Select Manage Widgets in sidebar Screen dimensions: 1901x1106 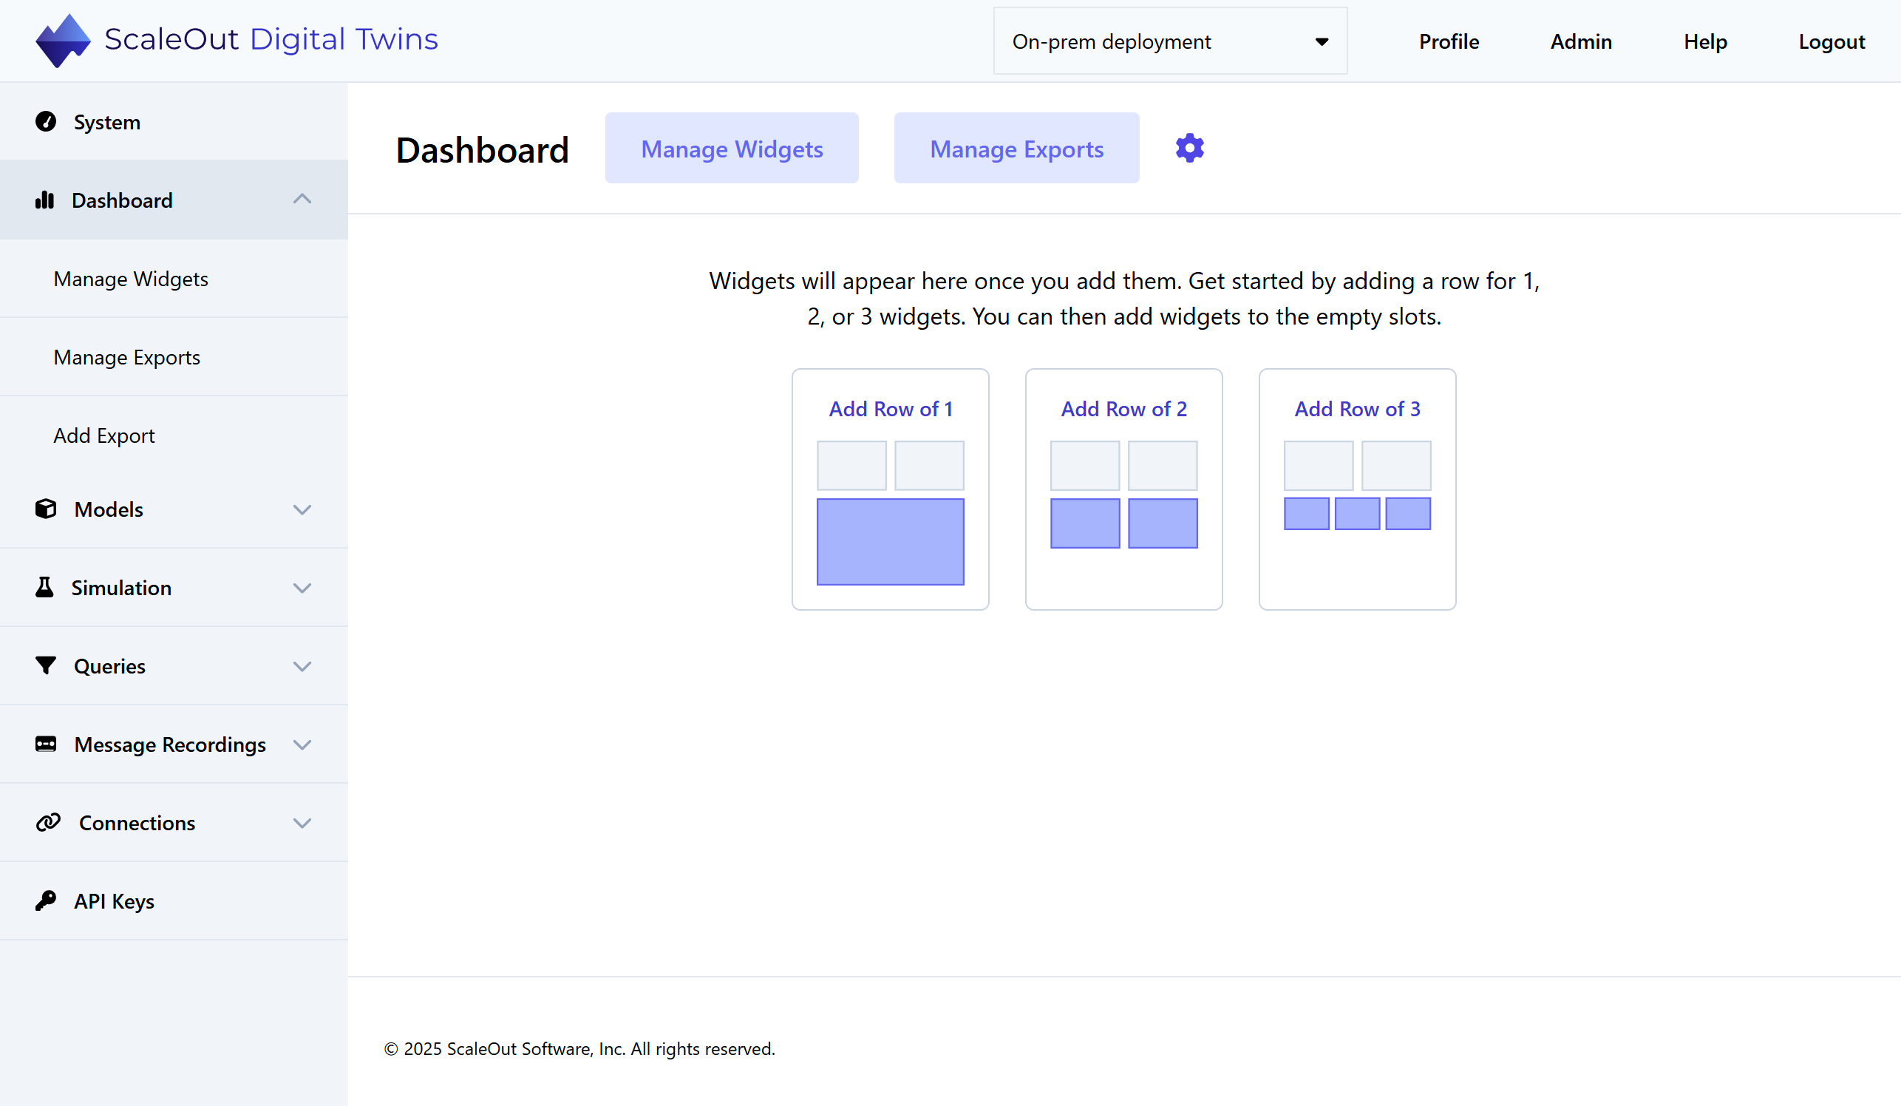coord(174,279)
